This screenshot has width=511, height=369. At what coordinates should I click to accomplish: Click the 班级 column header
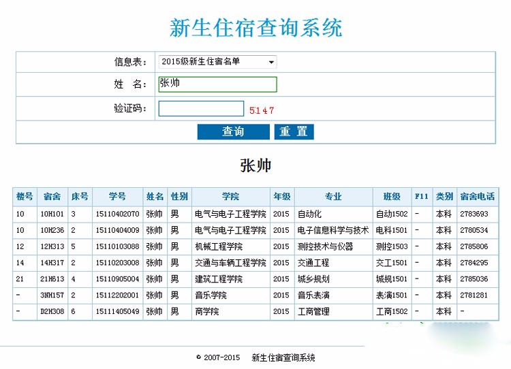[392, 196]
